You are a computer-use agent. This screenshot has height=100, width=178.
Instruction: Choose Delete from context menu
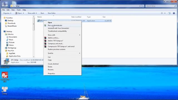[x=63, y=67]
